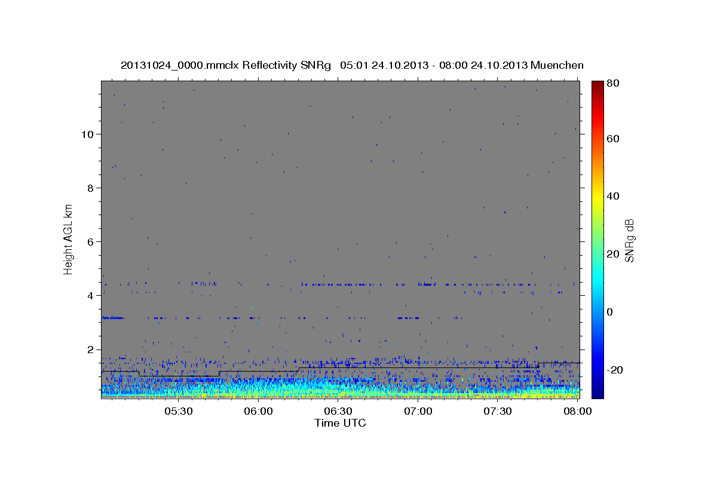717x478 pixels.
Task: Click the 'Height AGL km' axis label
Action: pyautogui.click(x=68, y=238)
